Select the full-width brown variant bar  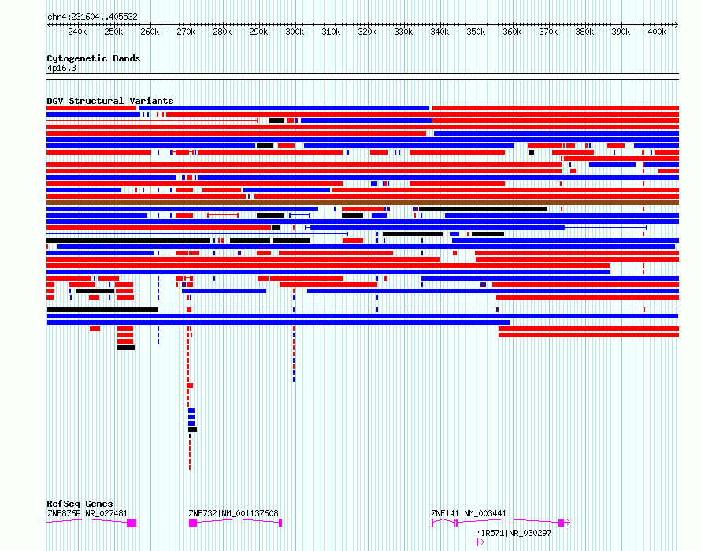coord(362,203)
